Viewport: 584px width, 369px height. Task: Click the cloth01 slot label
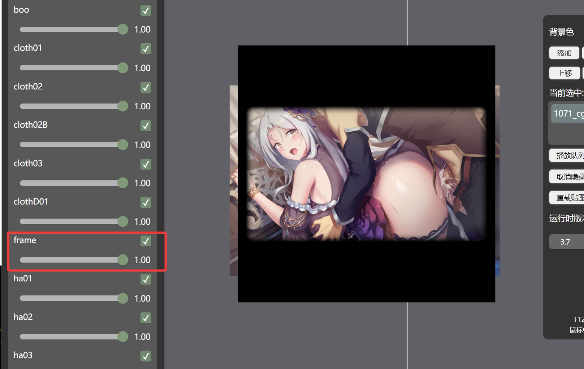pyautogui.click(x=28, y=48)
